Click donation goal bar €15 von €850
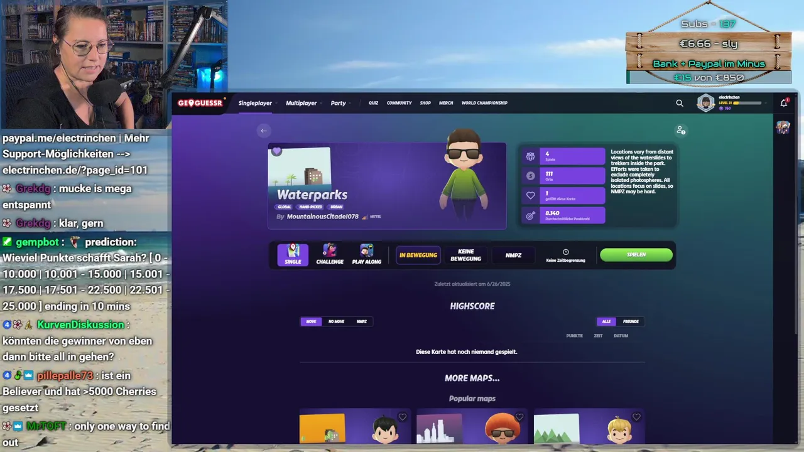 (x=709, y=77)
